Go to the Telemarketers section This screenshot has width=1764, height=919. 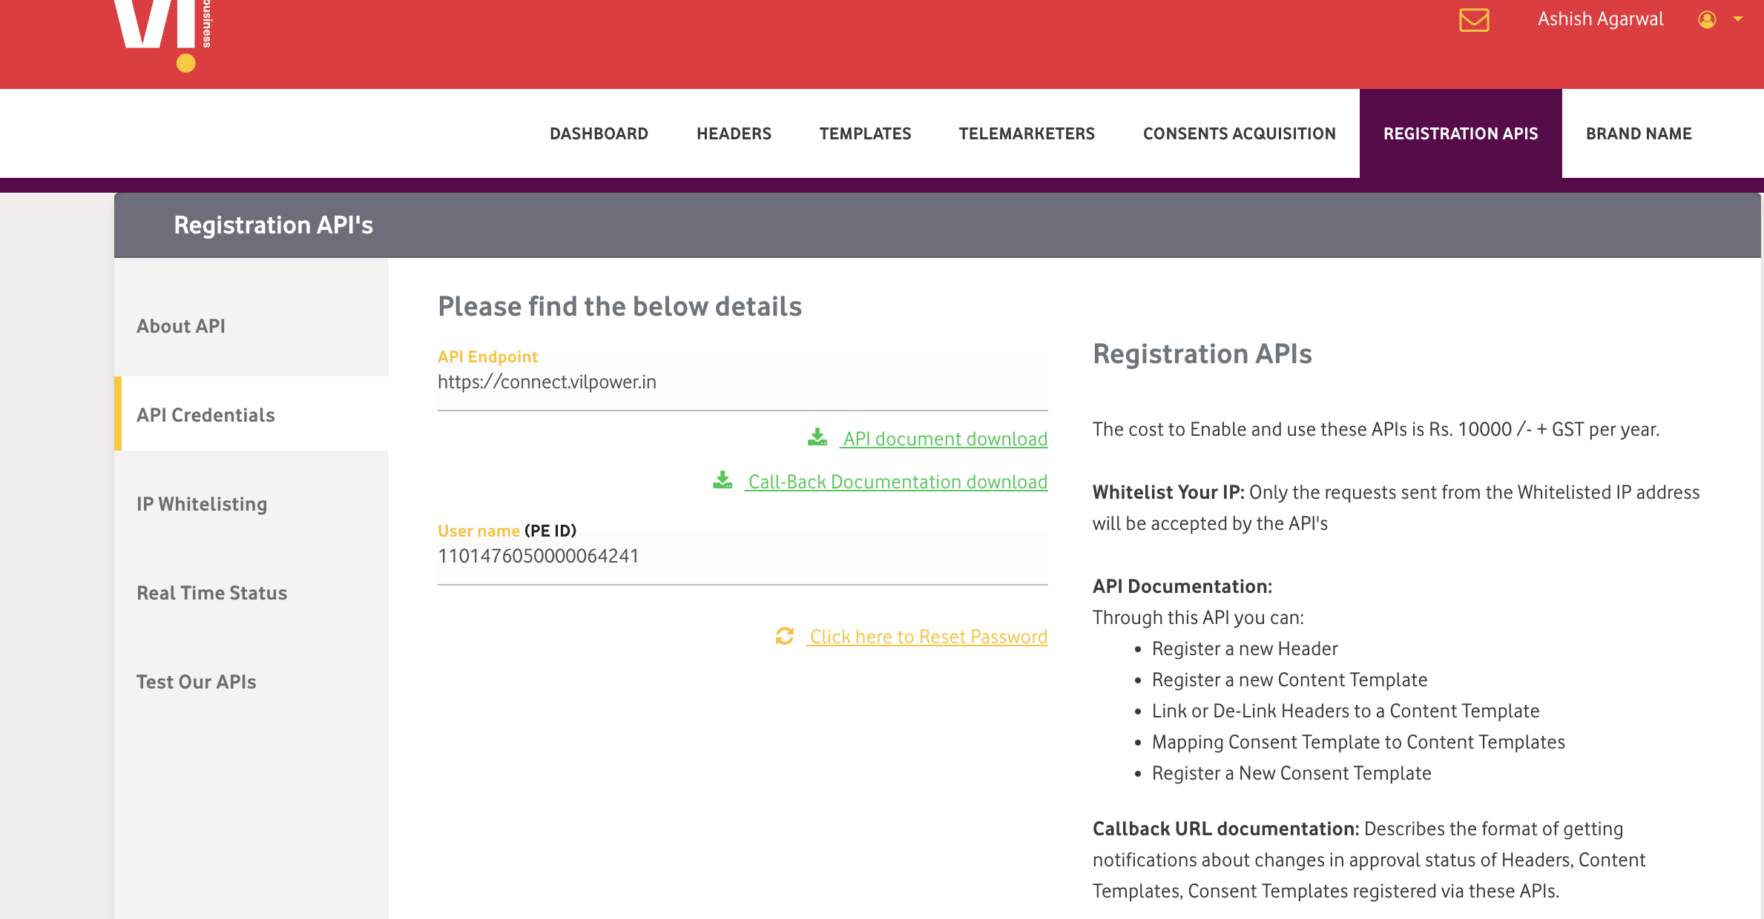[1027, 133]
